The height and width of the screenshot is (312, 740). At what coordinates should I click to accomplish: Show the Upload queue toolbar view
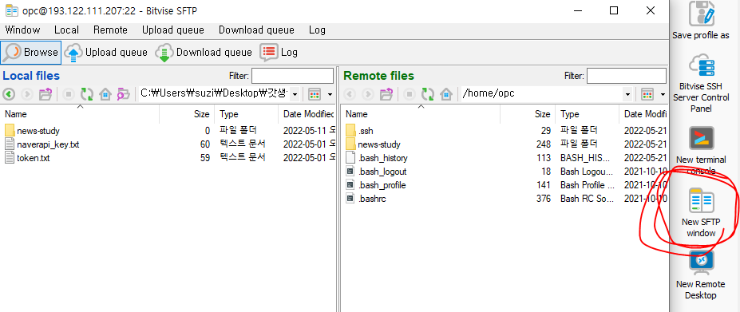105,53
